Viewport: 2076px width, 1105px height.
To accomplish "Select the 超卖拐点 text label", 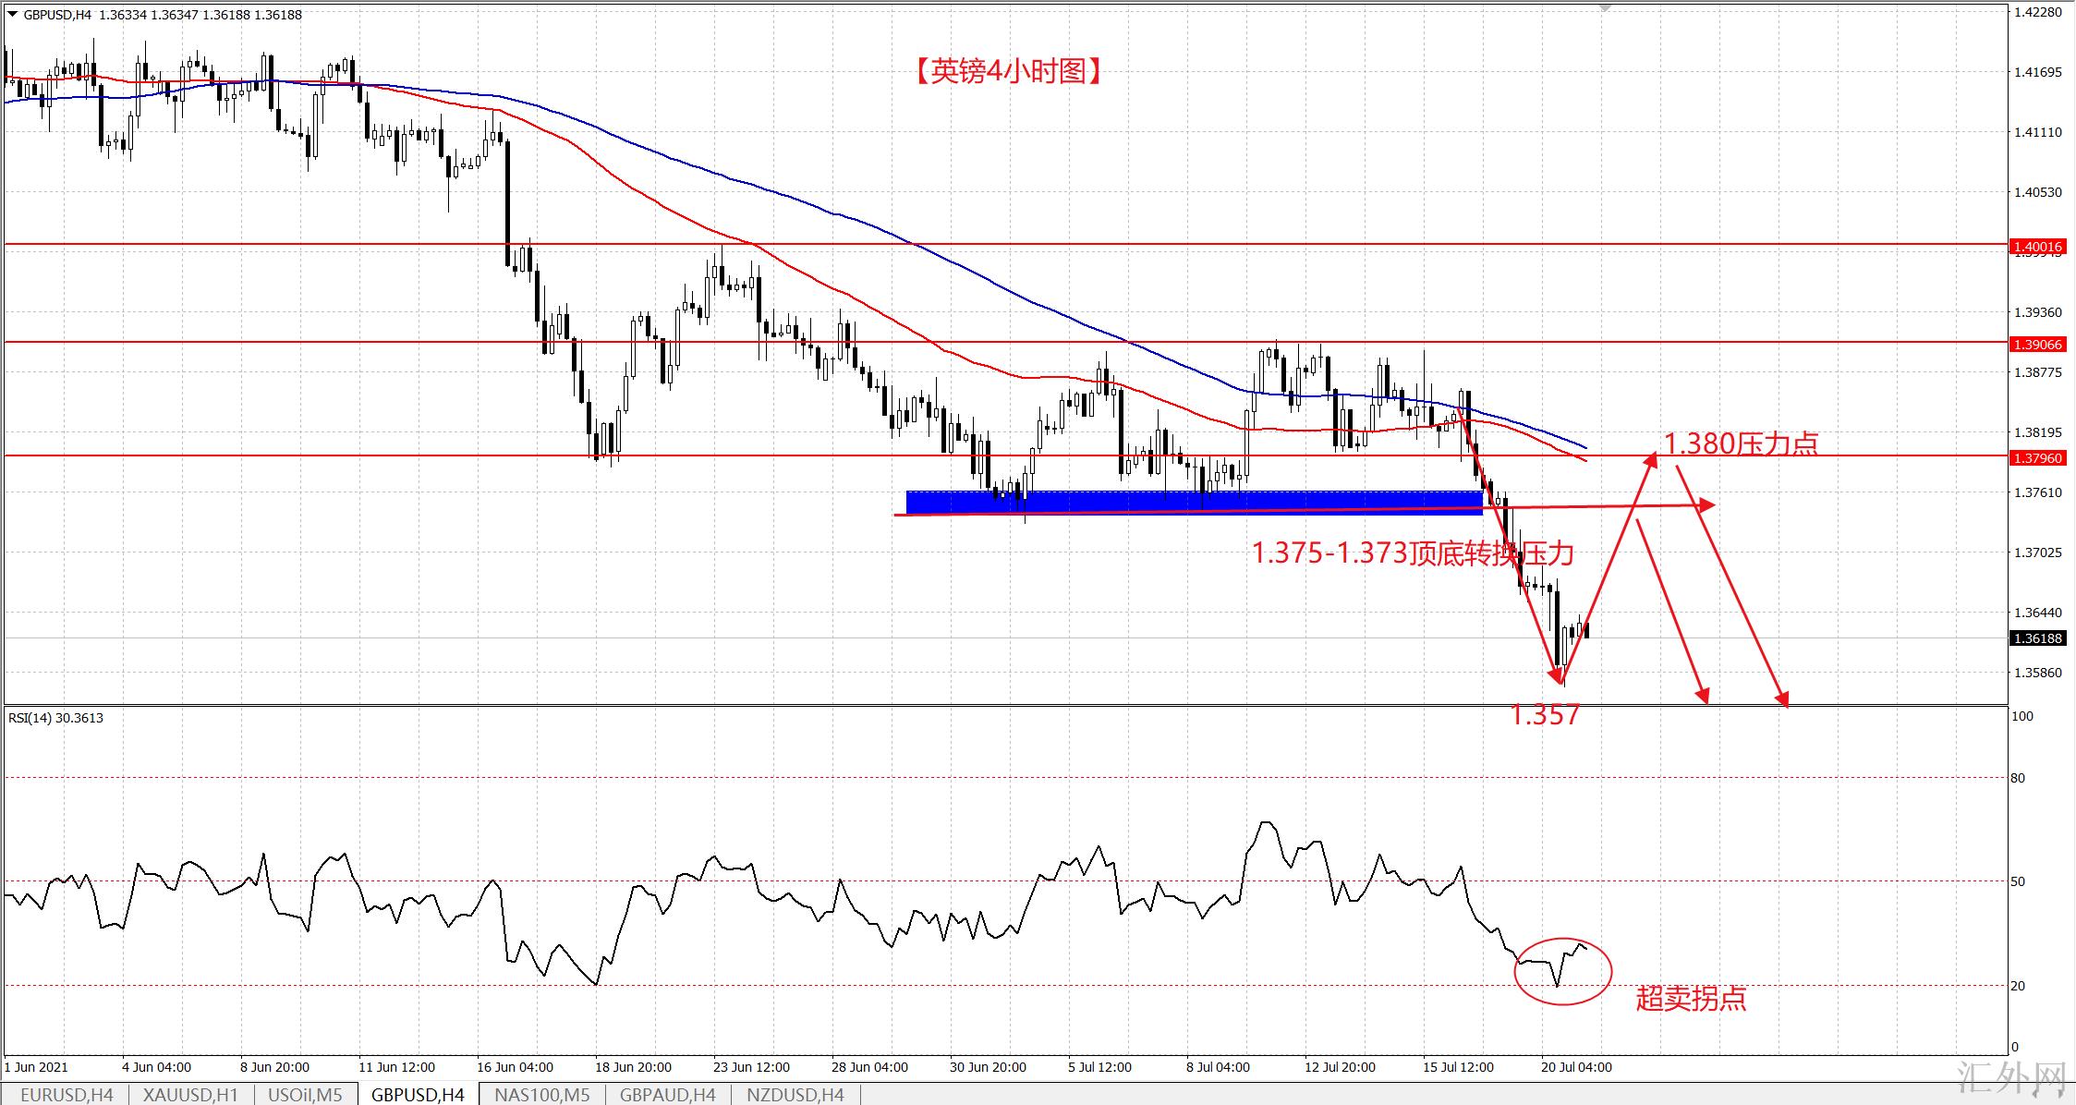I will [1691, 999].
